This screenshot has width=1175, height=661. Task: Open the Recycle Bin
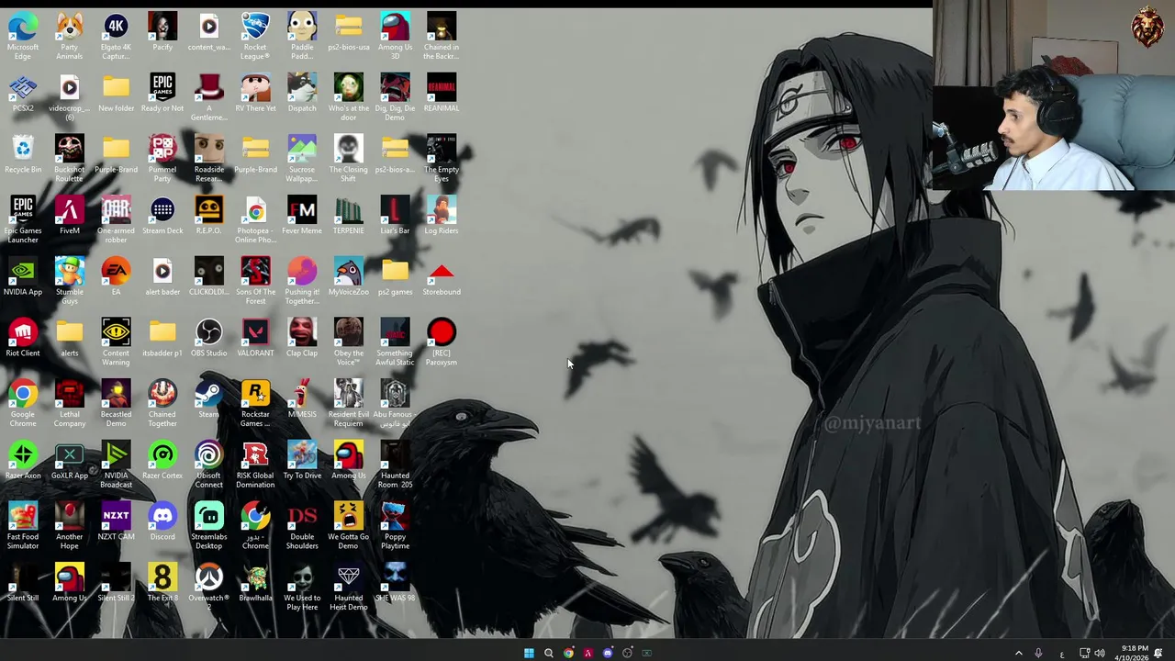[23, 154]
